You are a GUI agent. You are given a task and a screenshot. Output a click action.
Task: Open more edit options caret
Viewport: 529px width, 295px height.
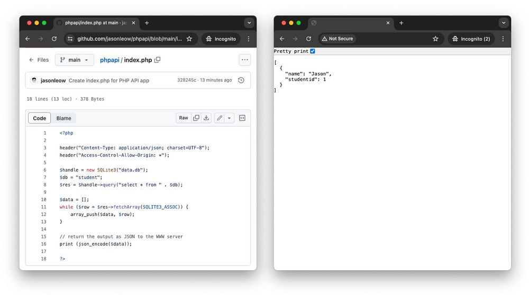[229, 118]
